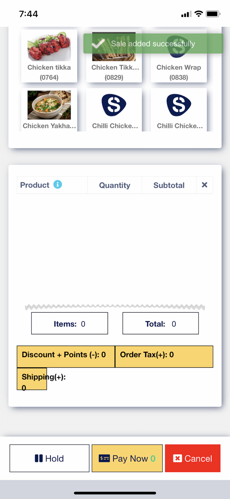Click the Hold pause icon
Viewport: 230px width, 499px height.
point(38,458)
